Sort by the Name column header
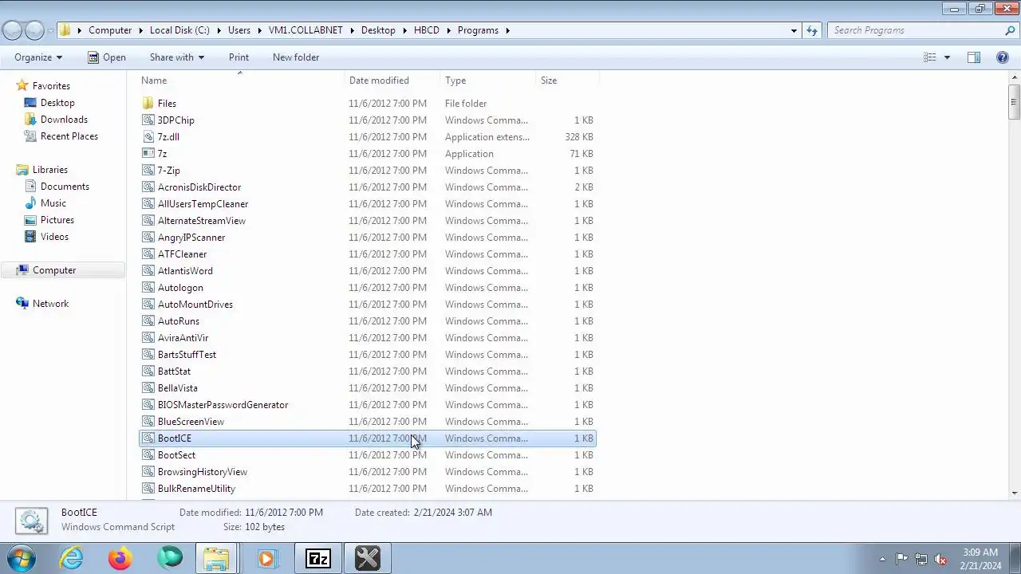 (241, 81)
